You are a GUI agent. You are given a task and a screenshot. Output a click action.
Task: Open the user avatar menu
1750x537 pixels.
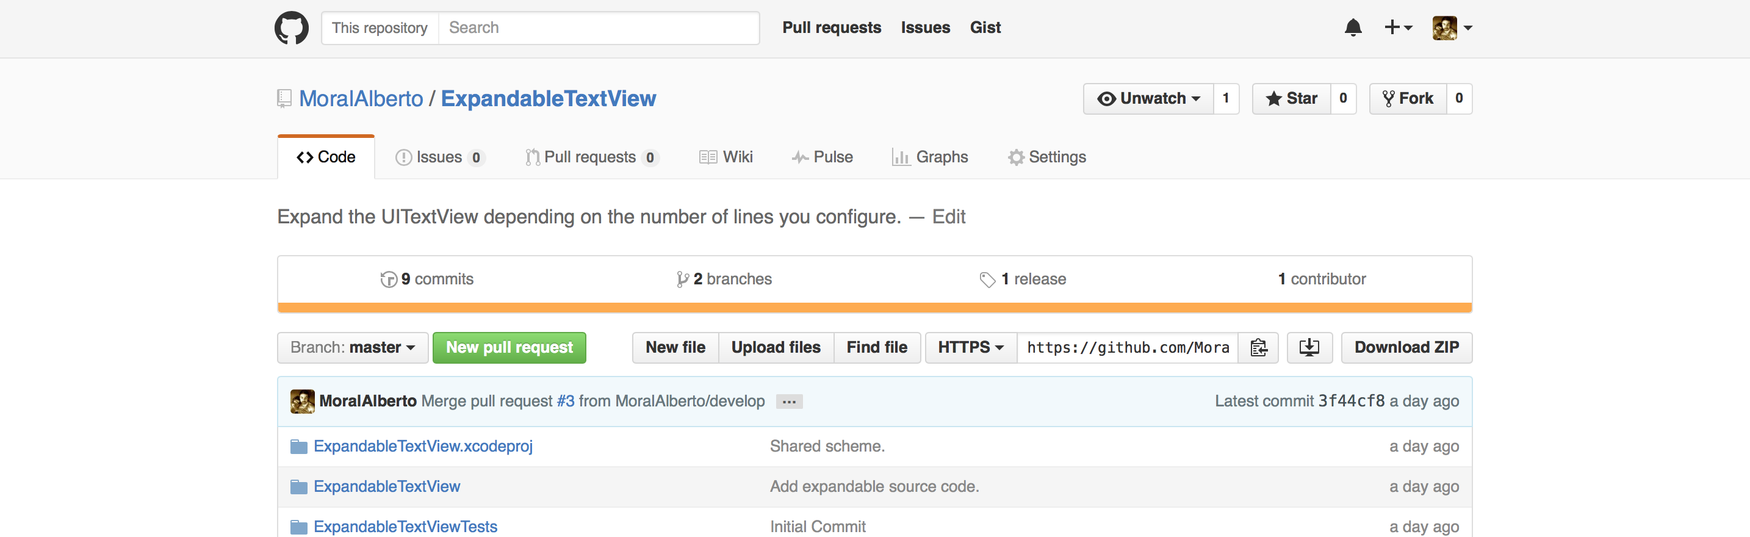tap(1452, 28)
